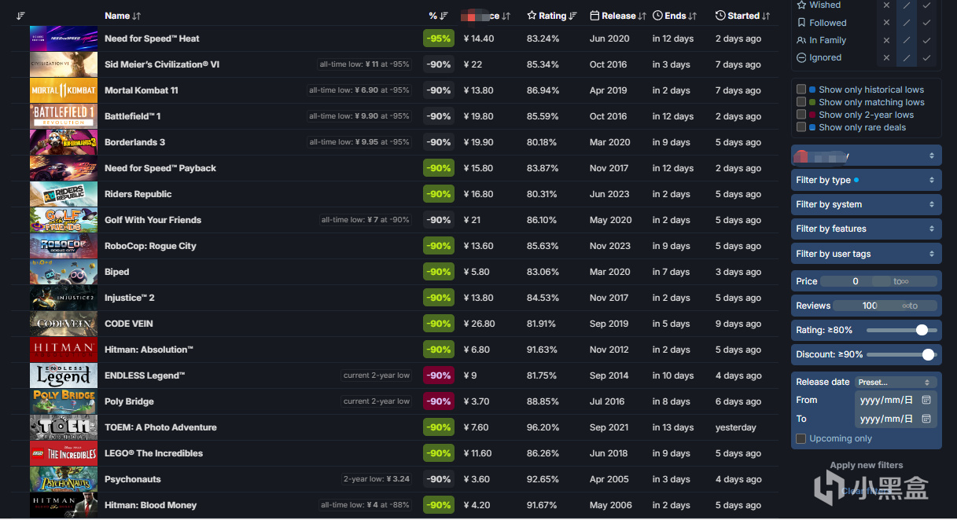Click the Poly Bridge thumbnail
Image resolution: width=957 pixels, height=520 pixels.
pos(64,401)
